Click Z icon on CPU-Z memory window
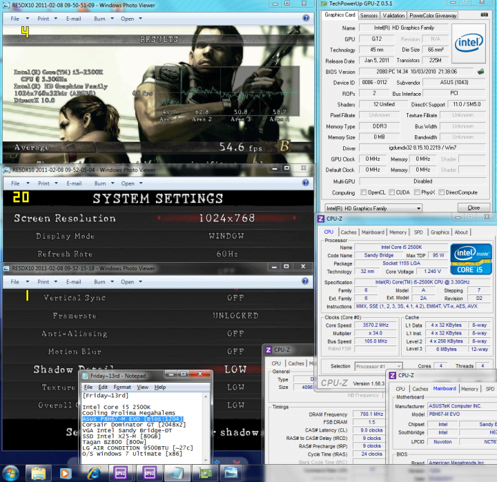Screen dimensions: 497x482 269,350
